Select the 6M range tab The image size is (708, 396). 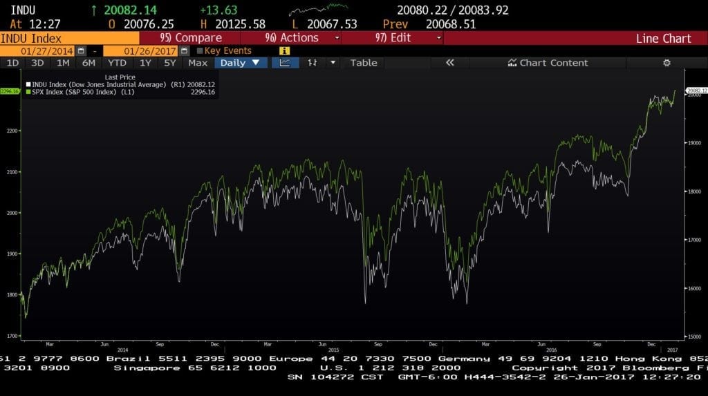88,63
